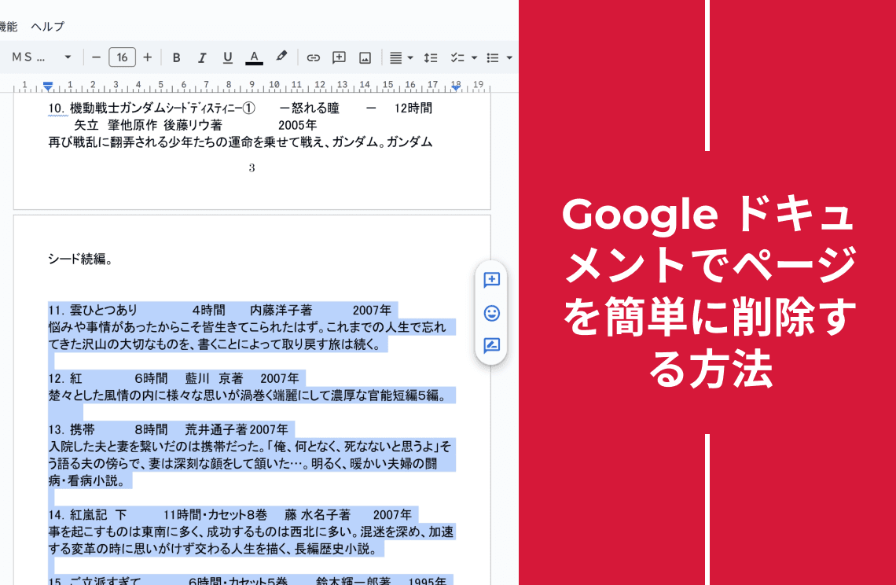Decrease font size with minus button
The width and height of the screenshot is (896, 585).
[x=96, y=57]
